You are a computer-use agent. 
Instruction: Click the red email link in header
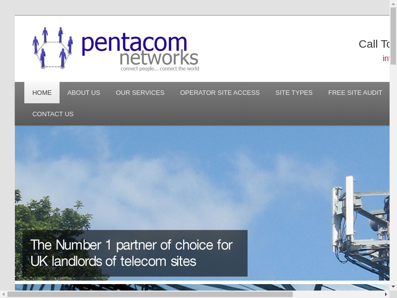pos(386,58)
